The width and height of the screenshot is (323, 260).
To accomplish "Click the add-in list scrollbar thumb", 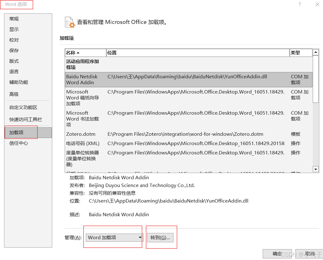I will point(316,79).
